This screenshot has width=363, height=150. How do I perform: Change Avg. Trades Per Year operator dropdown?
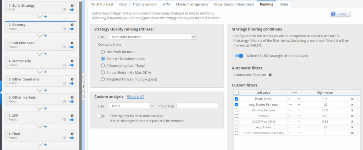294,105
